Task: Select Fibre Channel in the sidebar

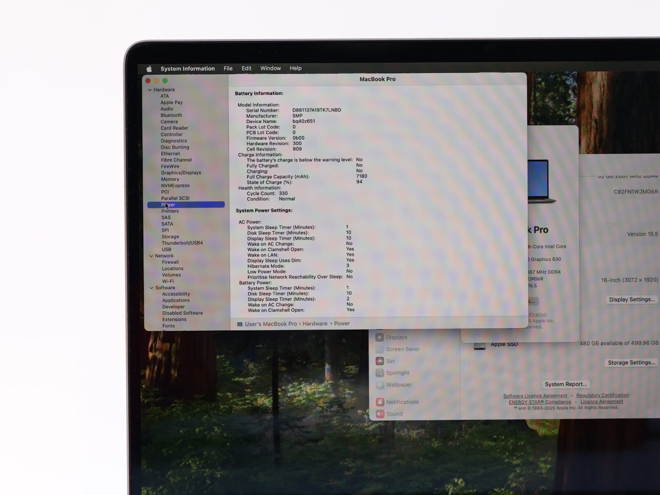Action: 177,160
